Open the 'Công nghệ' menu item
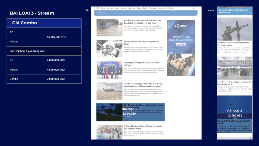Image resolution: width=259 pixels, height=146 pixels. pyautogui.click(x=162, y=8)
